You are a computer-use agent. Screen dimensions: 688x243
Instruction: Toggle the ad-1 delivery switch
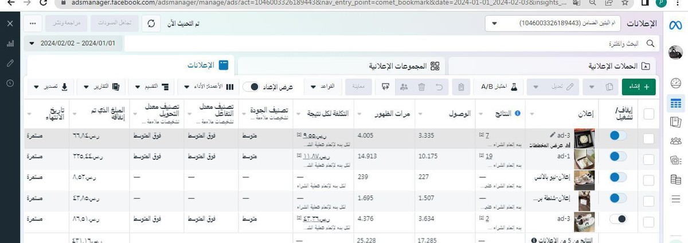[619, 156]
